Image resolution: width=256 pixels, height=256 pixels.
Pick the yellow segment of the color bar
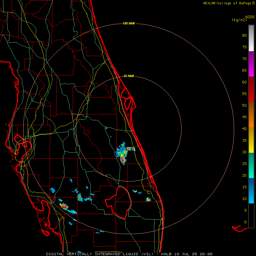point(251,140)
